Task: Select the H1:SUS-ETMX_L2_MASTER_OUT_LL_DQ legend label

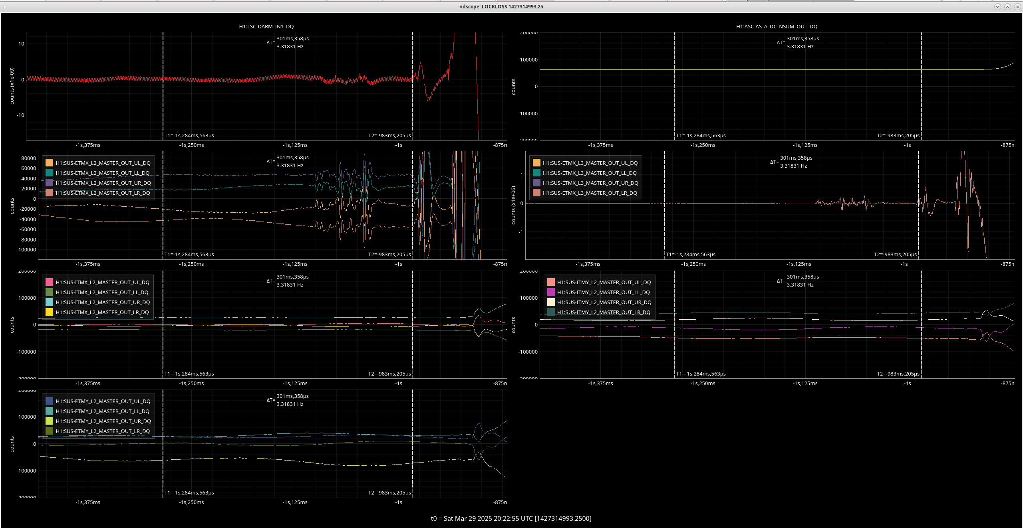Action: (x=103, y=173)
